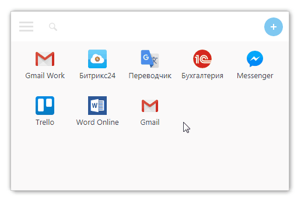
Task: Launch the Битрикс24 cloud icon
Action: 97,59
